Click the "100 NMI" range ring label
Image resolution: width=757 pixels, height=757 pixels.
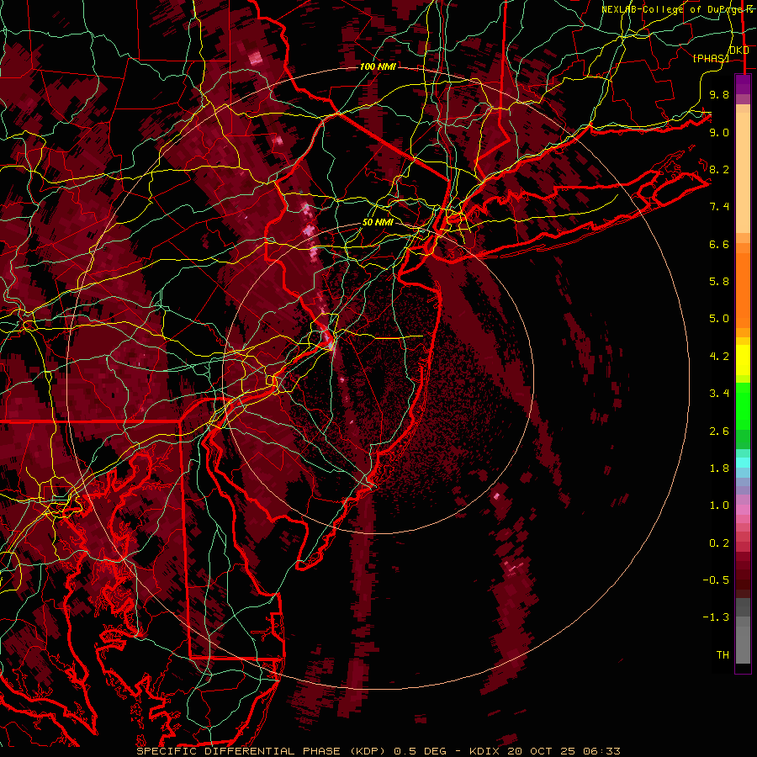[378, 66]
